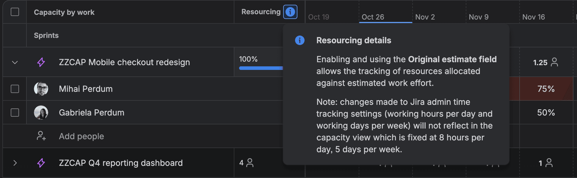Screen dimensions: 577x178
Task: Click the Resourcing details tooltip title
Action: click(x=354, y=40)
